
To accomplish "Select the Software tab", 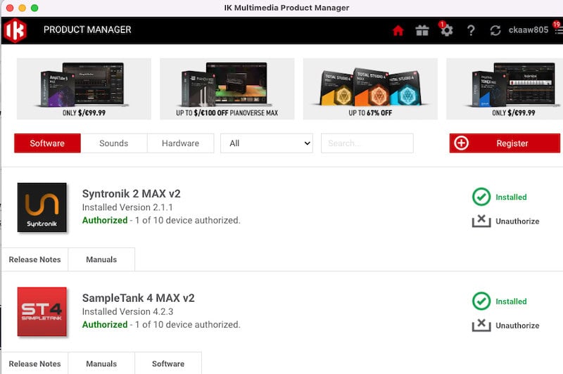I will point(47,143).
